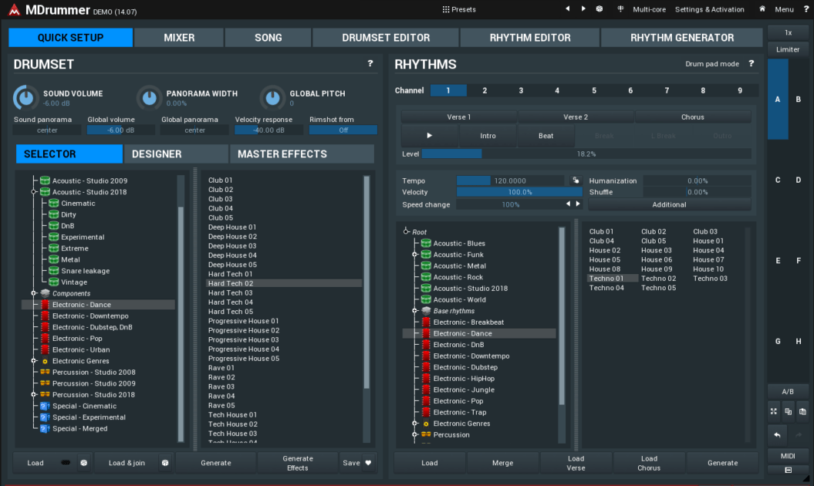The image size is (814, 486).
Task: Expand Percussion - Studio 2018 drumset node
Action: click(x=34, y=395)
